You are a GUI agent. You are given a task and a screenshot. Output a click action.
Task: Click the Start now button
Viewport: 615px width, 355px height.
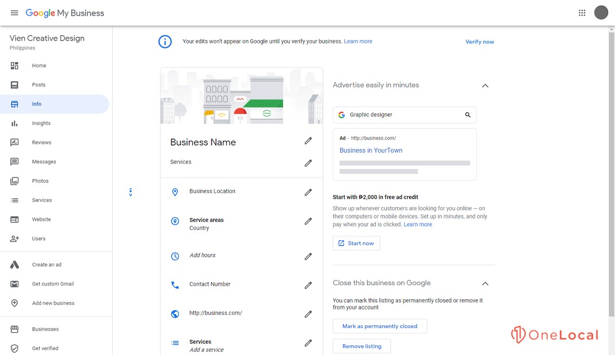pyautogui.click(x=356, y=243)
